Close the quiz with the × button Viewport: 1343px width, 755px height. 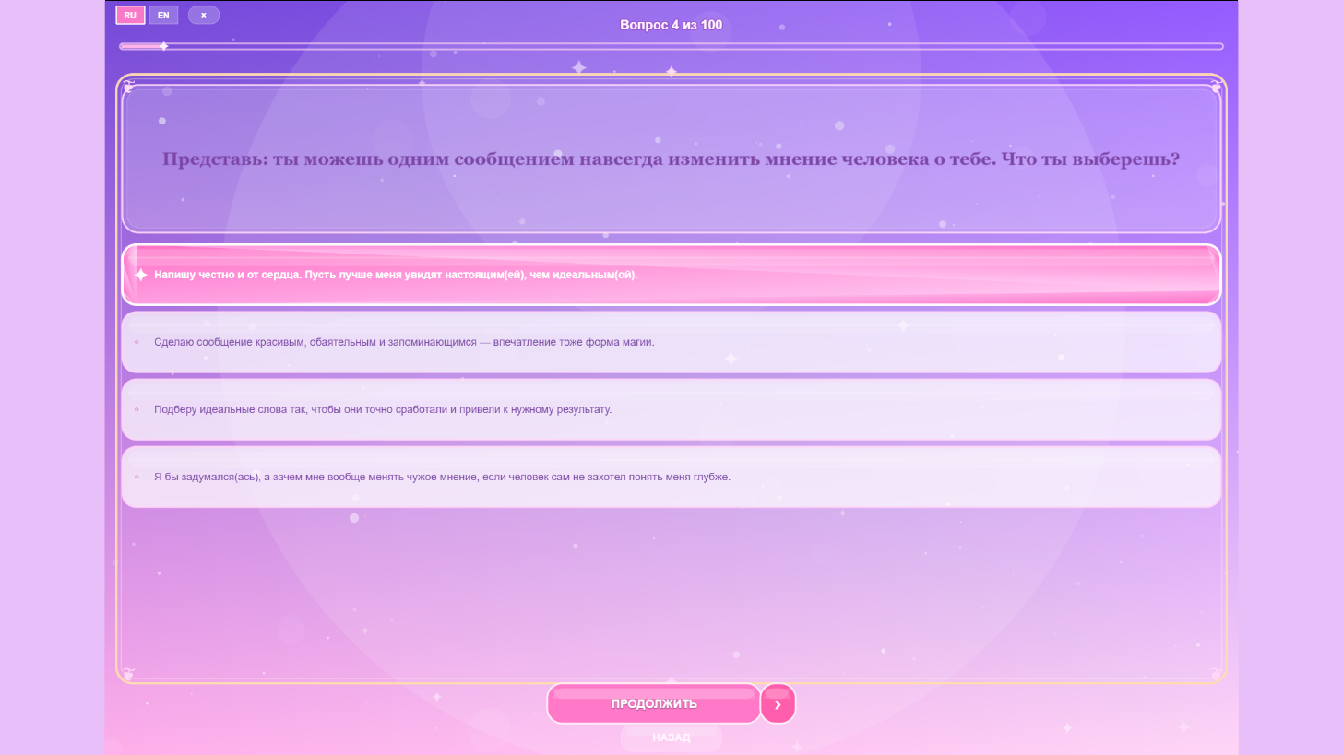click(204, 15)
